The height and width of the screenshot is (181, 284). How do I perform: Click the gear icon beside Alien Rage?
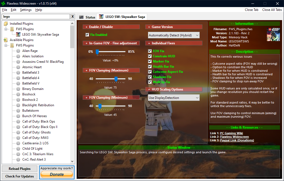coord(18,51)
